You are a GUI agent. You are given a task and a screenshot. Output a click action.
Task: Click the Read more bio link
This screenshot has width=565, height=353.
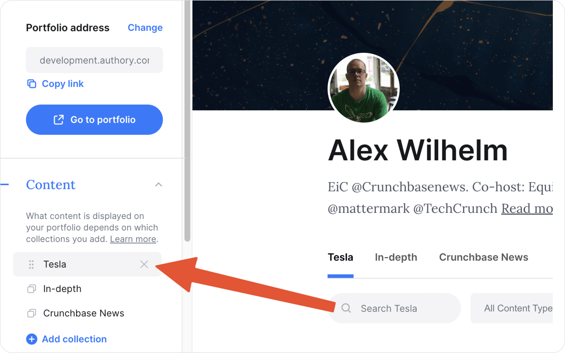click(527, 209)
